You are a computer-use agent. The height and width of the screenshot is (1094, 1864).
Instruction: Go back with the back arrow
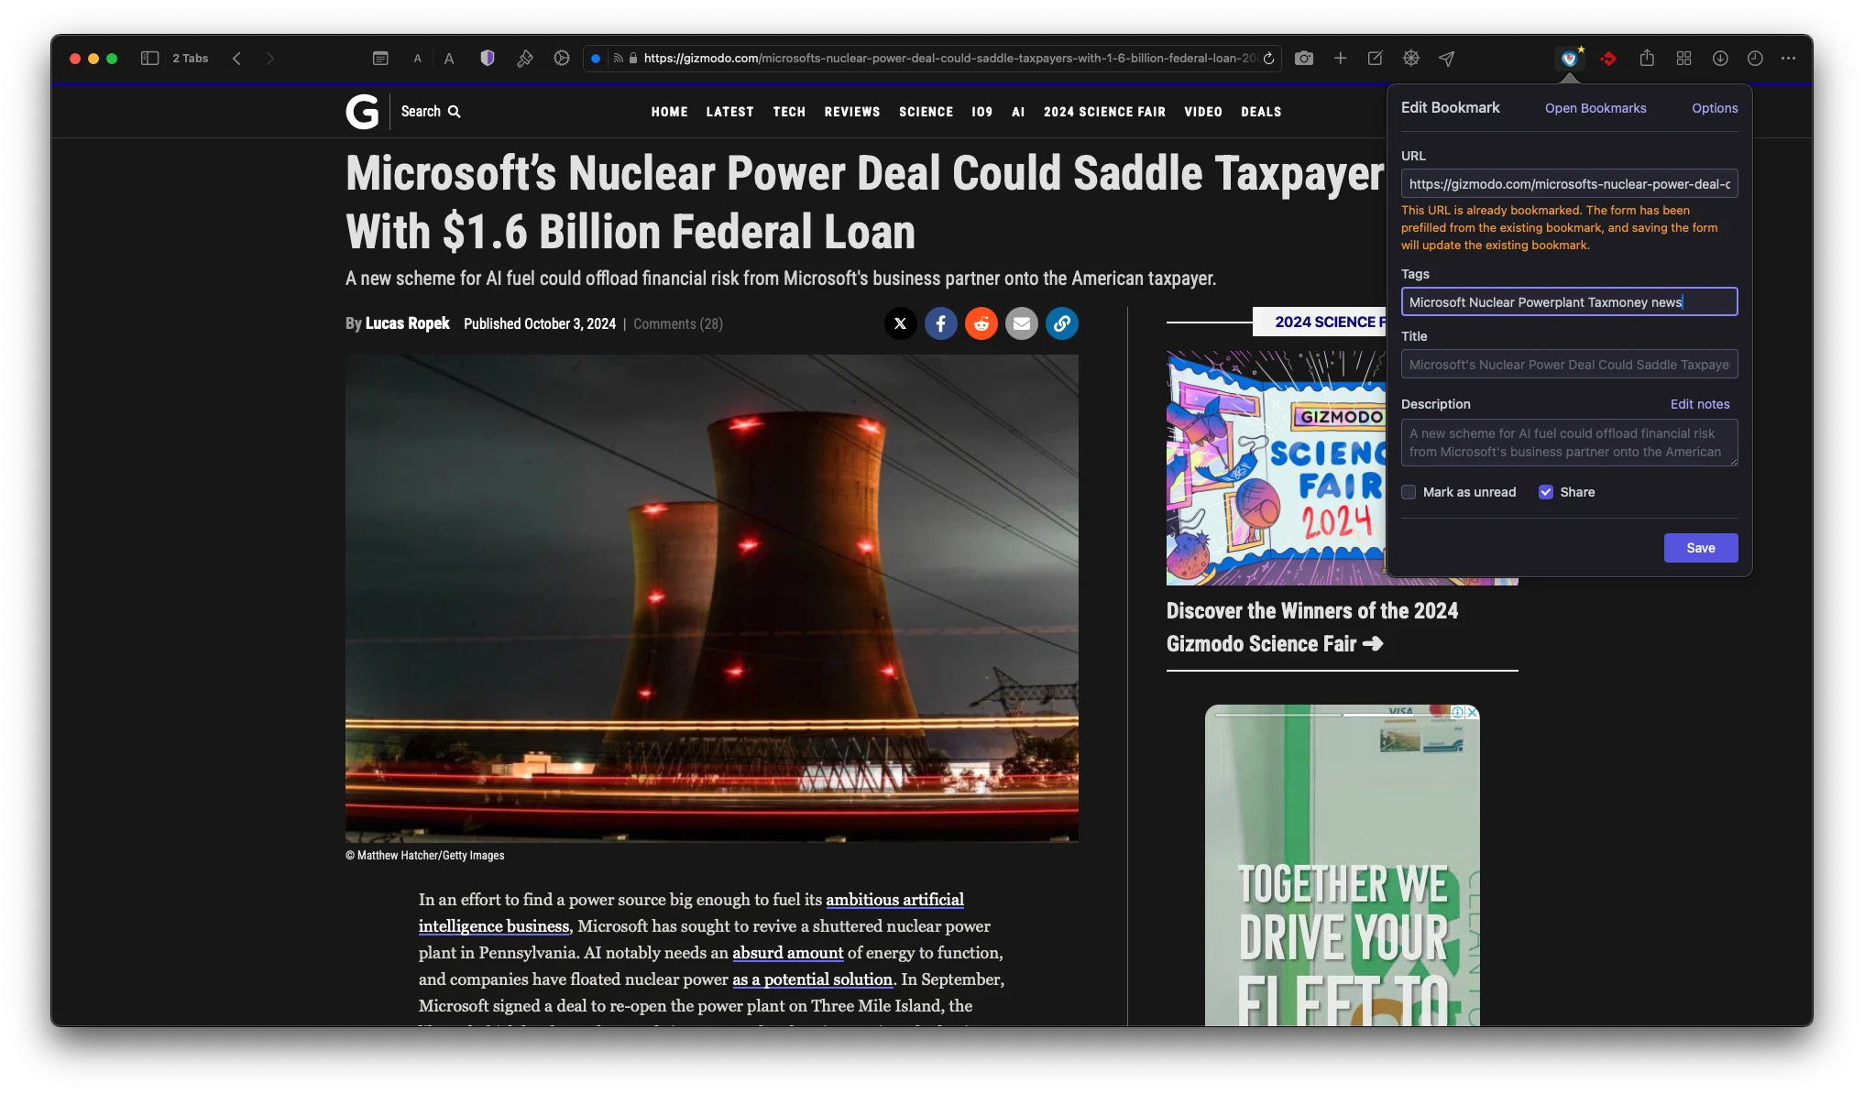[236, 59]
